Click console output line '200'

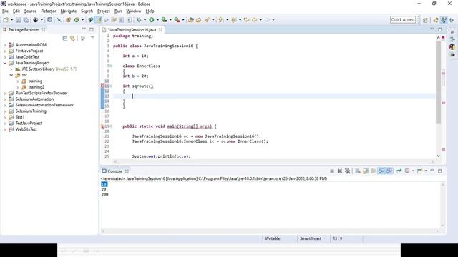pos(105,194)
